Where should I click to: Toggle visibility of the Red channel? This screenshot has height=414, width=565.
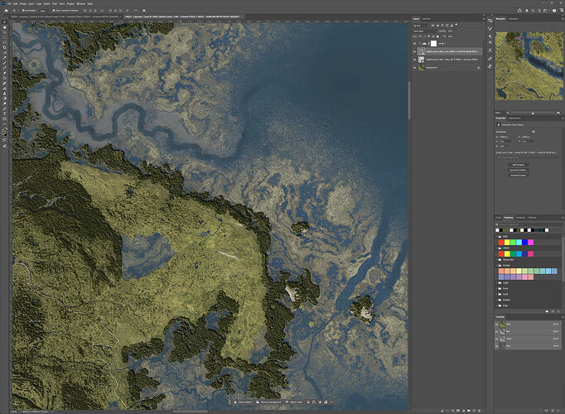pyautogui.click(x=497, y=331)
